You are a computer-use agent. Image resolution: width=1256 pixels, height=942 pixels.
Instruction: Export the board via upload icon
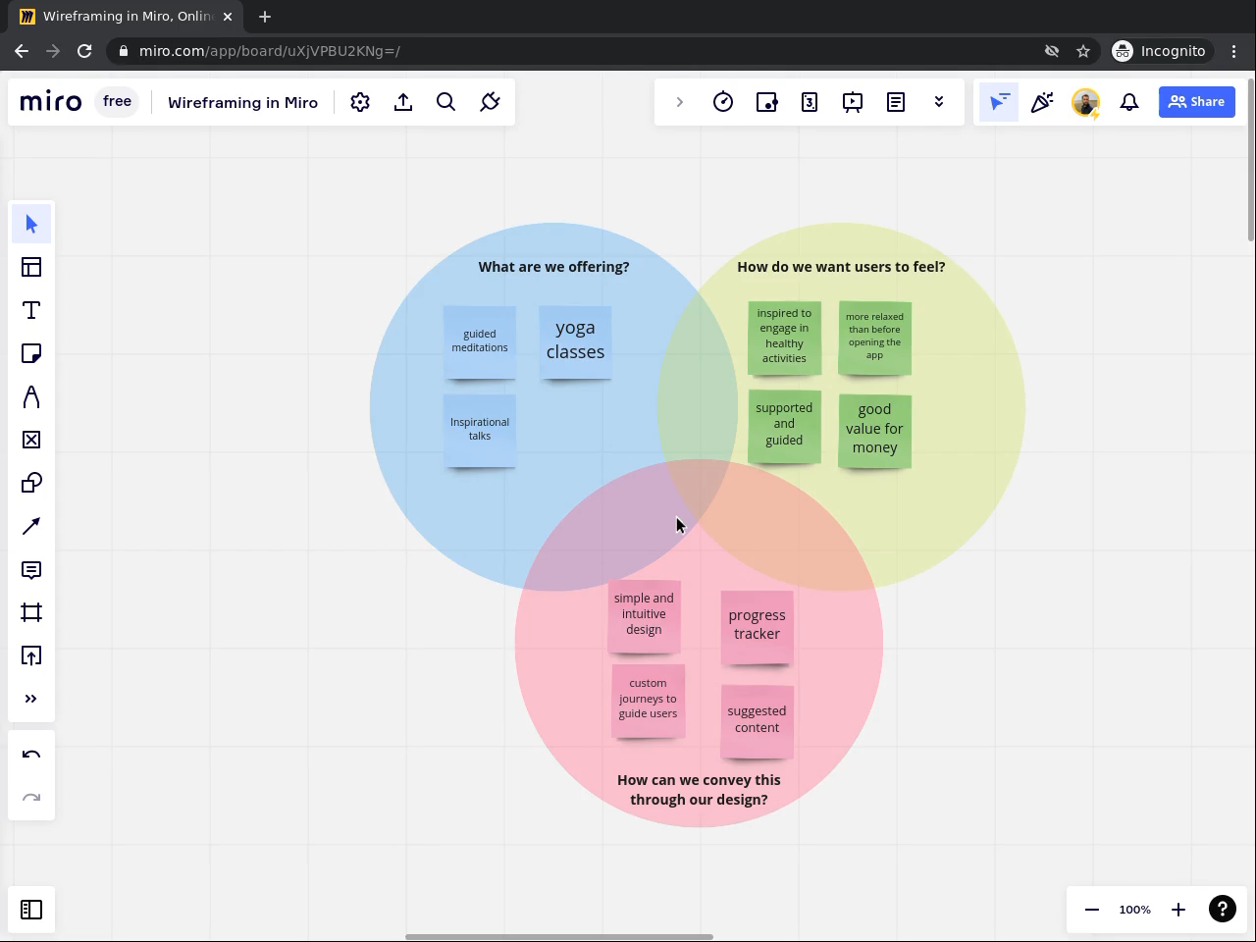[x=403, y=102]
